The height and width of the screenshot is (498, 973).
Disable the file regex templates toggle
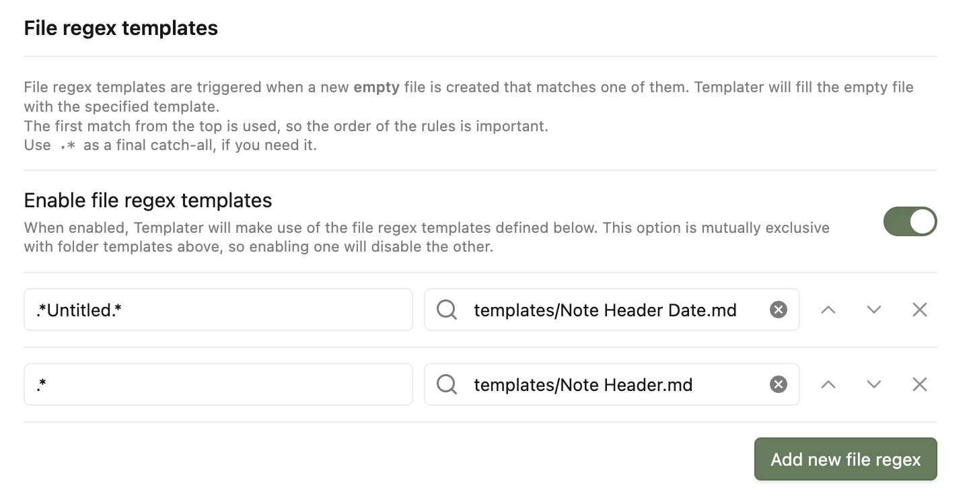click(910, 221)
